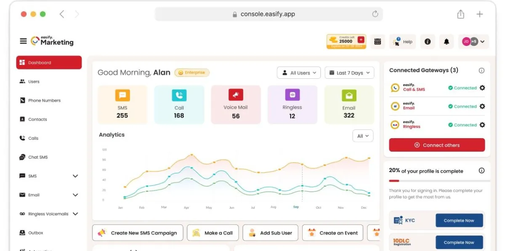Click the easify Email gateway icon
Image resolution: width=505 pixels, height=251 pixels.
(x=395, y=106)
